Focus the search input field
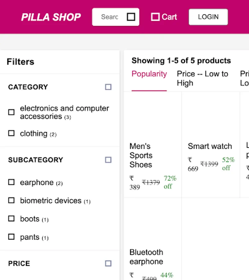This screenshot has height=280, width=249. click(110, 17)
